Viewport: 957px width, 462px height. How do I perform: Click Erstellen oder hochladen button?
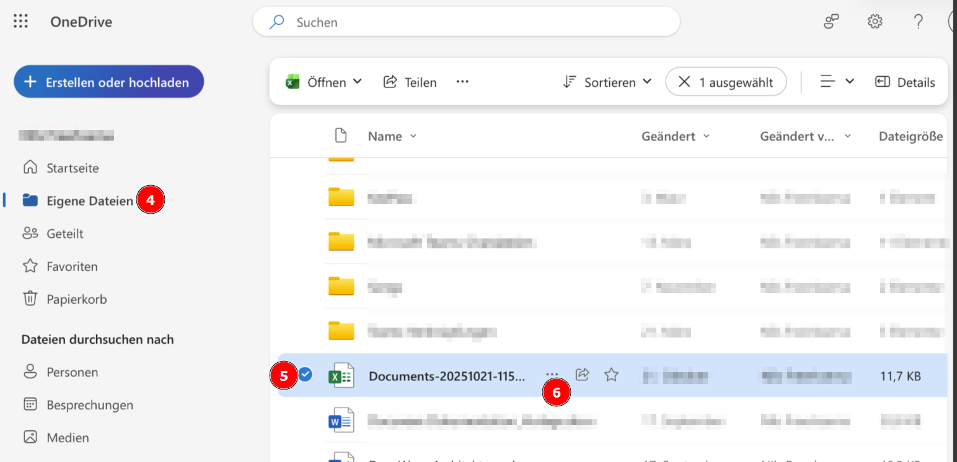coord(108,82)
